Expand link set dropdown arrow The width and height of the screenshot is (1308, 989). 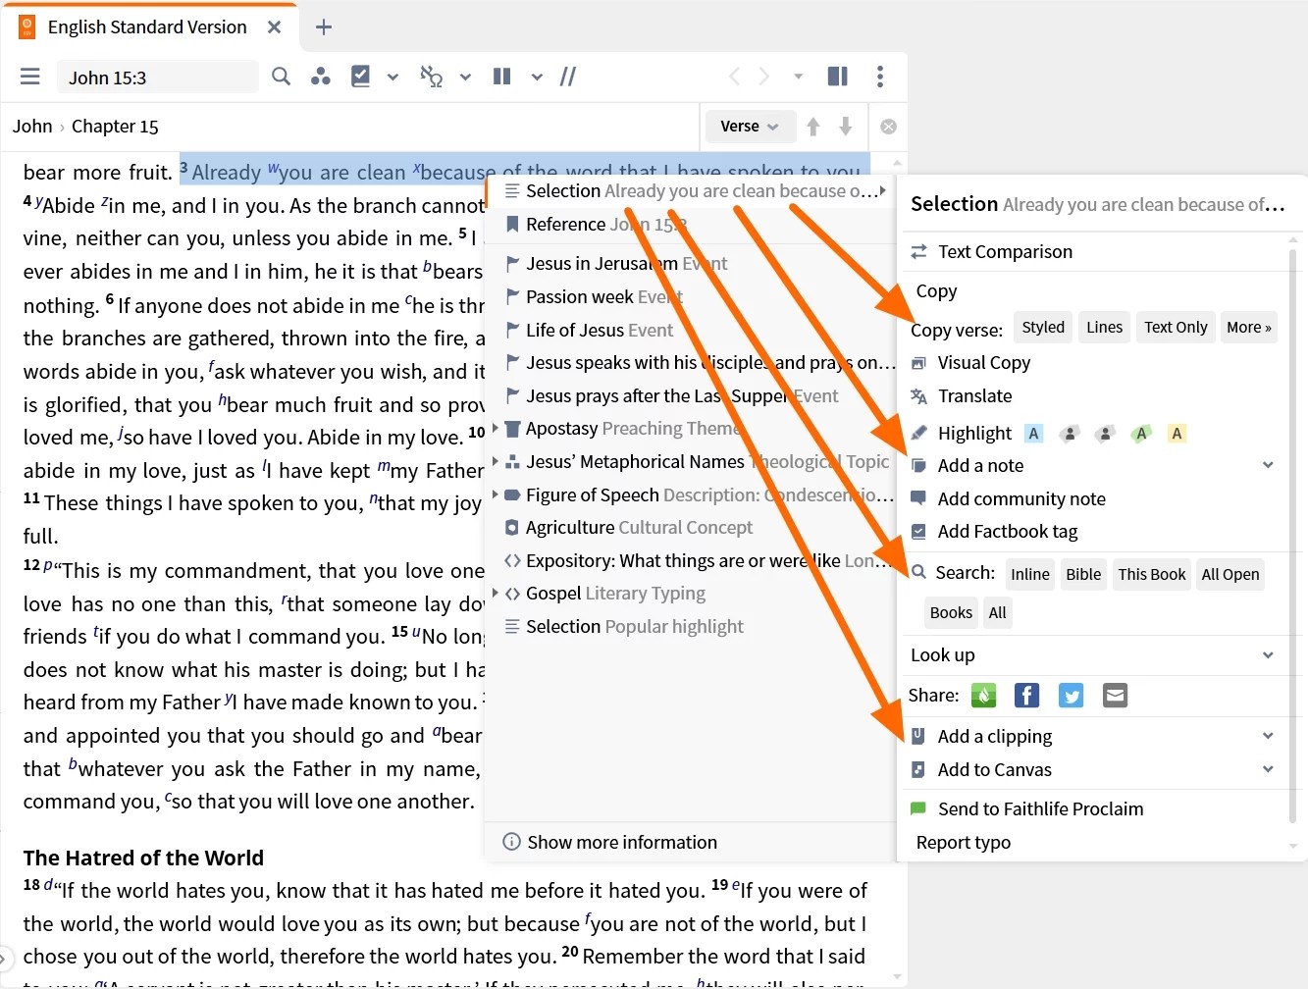click(x=465, y=77)
